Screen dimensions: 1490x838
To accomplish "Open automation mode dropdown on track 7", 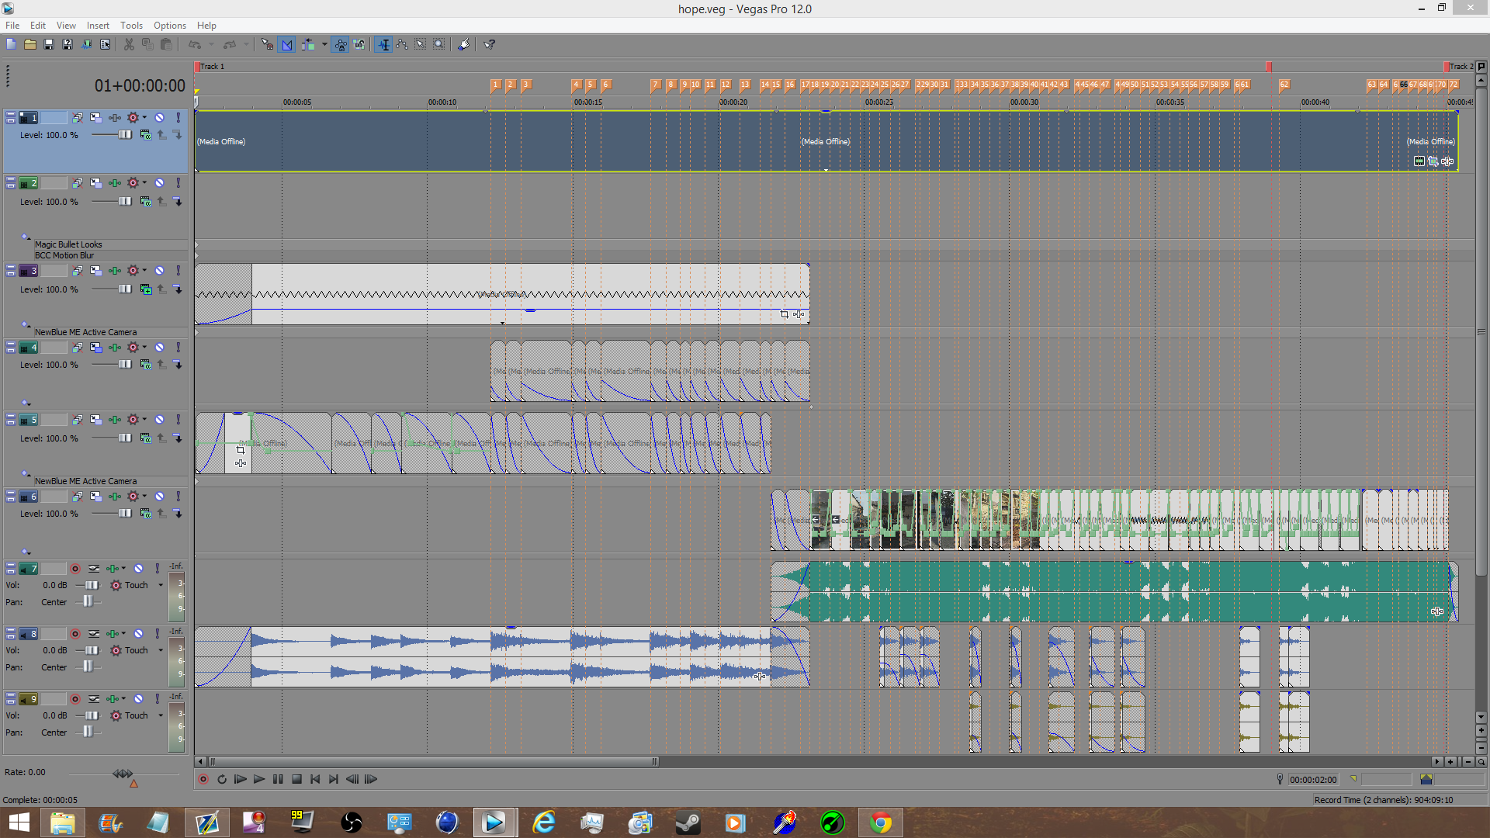I will (x=161, y=585).
